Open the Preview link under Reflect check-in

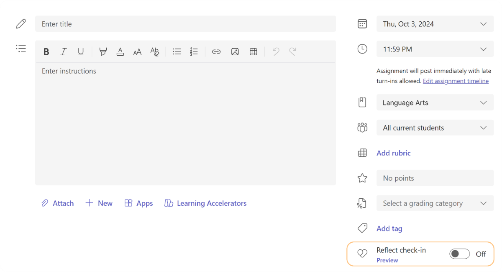(387, 260)
